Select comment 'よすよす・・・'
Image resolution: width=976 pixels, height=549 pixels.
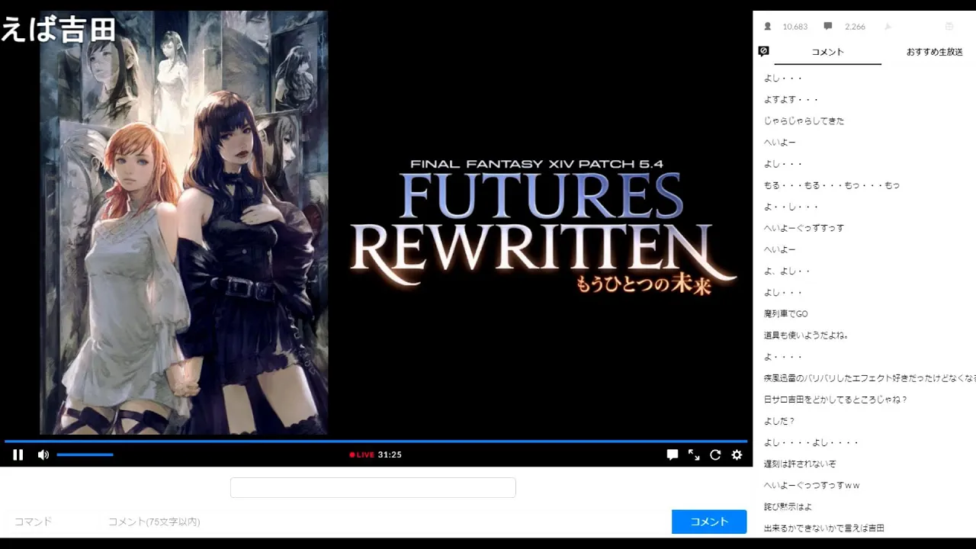point(791,100)
